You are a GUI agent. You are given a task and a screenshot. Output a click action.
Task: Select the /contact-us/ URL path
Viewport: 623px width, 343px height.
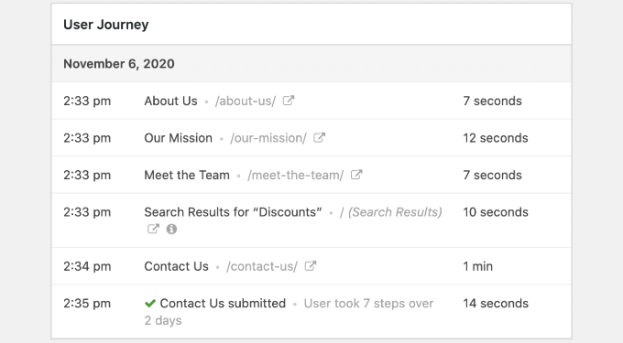click(262, 266)
